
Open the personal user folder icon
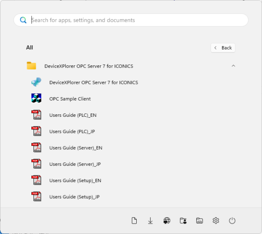(183, 221)
